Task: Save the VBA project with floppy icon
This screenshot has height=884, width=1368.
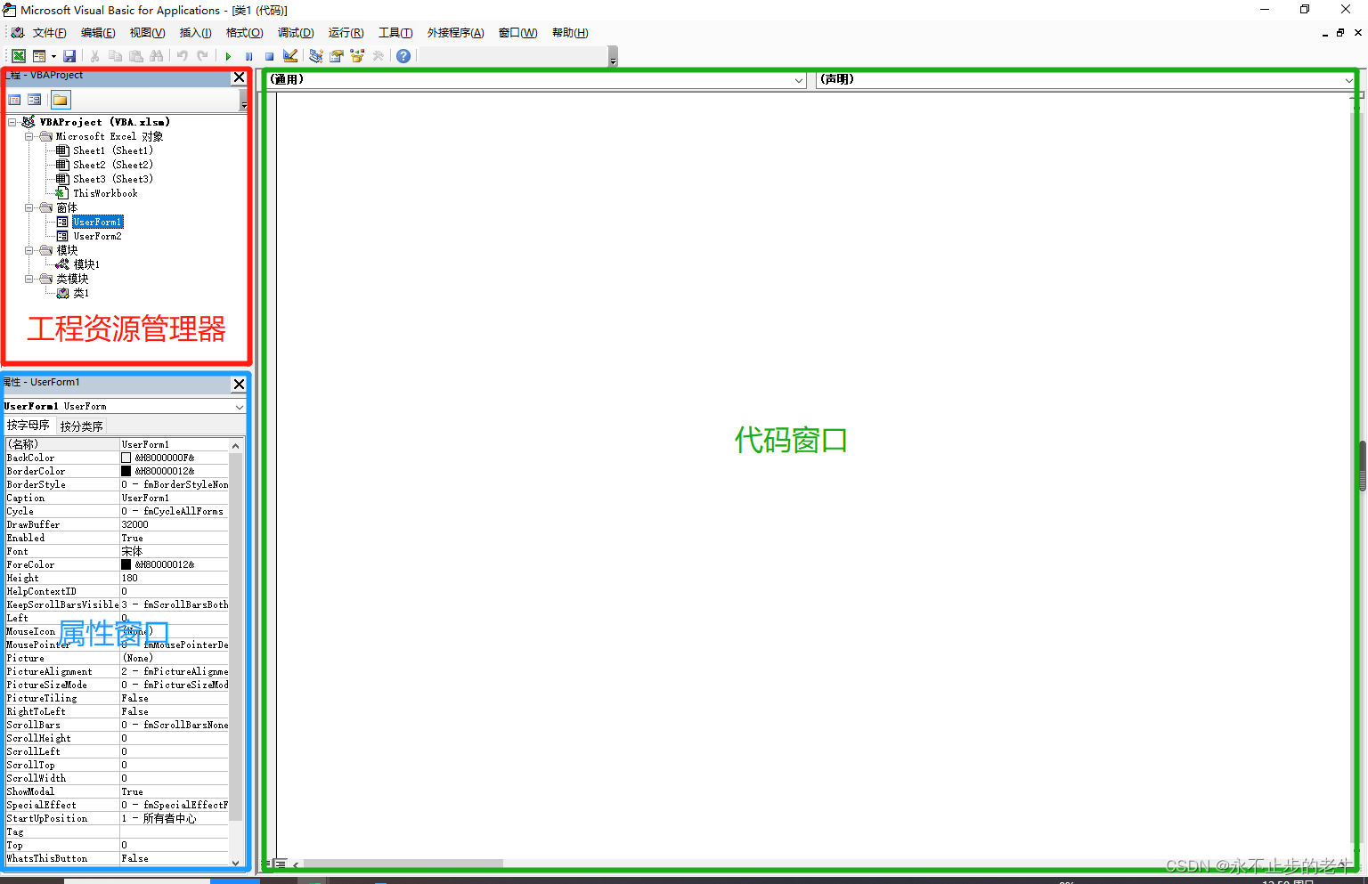Action: pyautogui.click(x=69, y=56)
